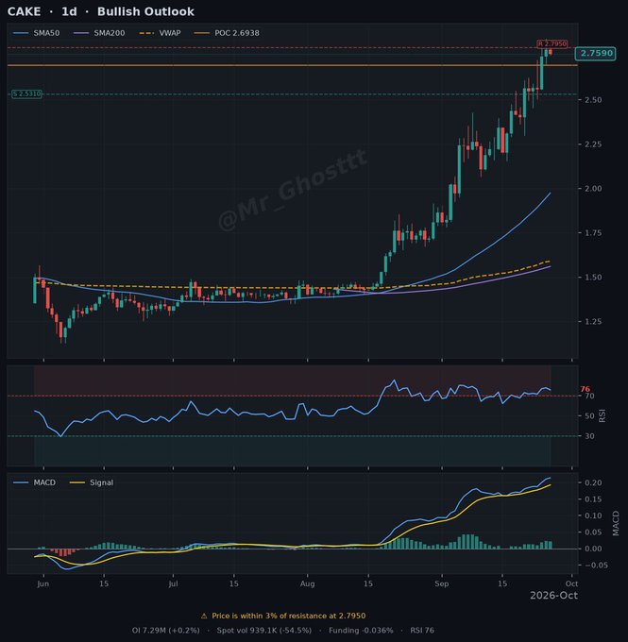Click the 2.00 price axis label
This screenshot has width=628, height=642.
593,189
